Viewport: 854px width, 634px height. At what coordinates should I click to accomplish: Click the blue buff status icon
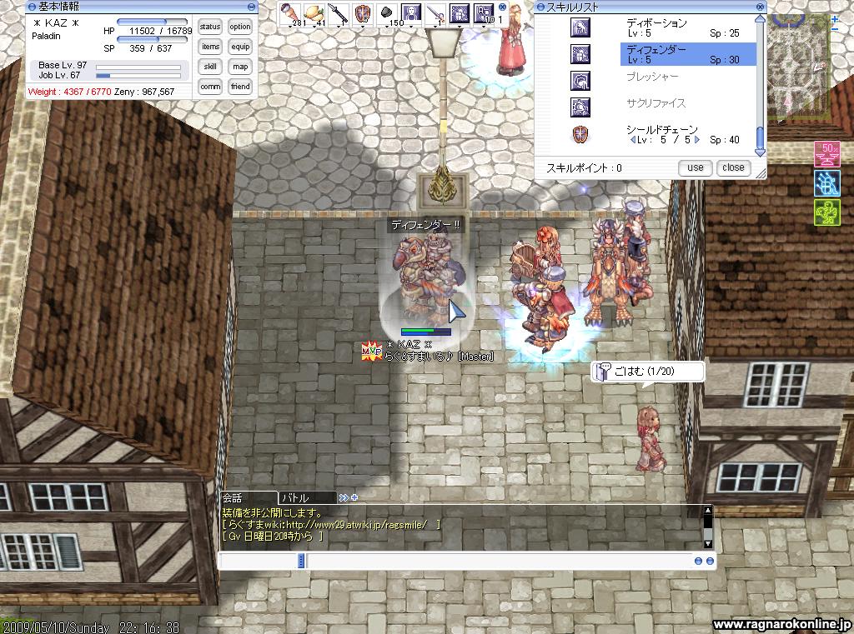(x=826, y=183)
